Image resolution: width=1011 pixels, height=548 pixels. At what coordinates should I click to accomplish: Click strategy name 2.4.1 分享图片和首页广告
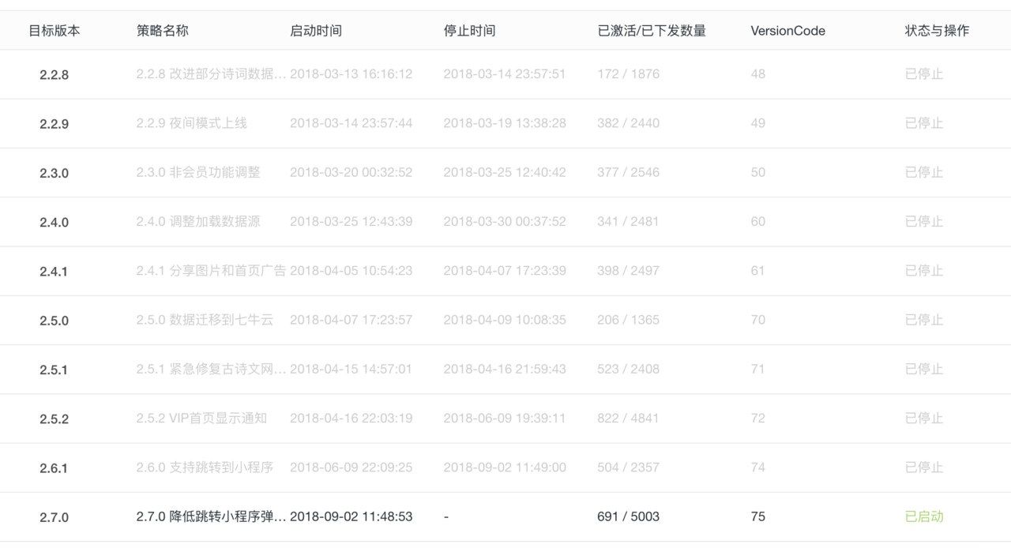coord(211,271)
